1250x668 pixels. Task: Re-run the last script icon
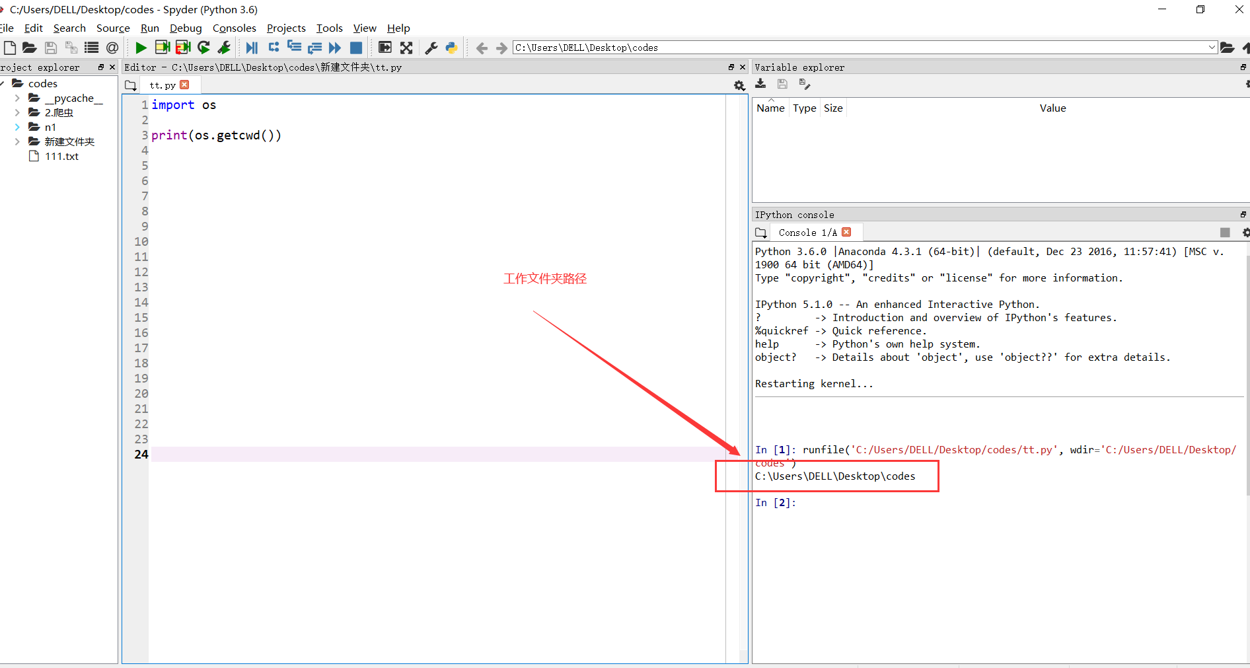point(203,48)
